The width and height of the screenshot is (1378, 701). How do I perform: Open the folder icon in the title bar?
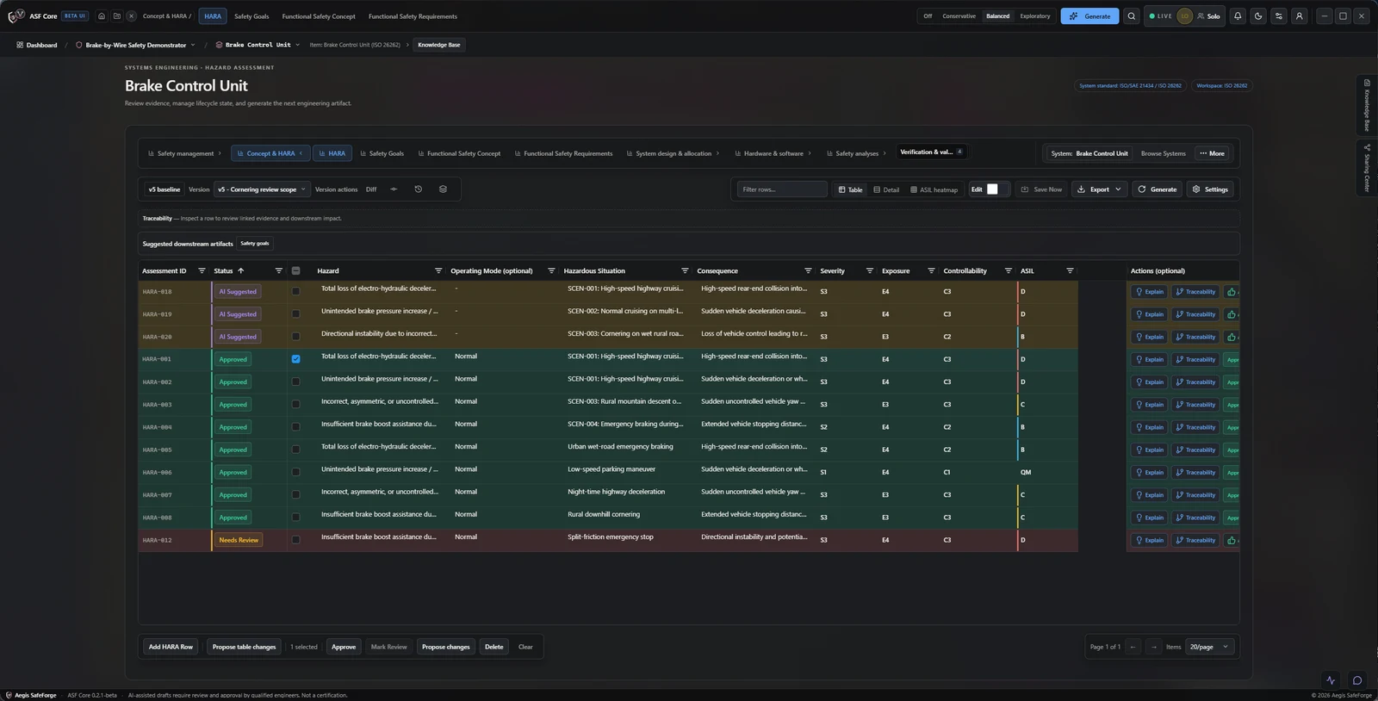117,16
